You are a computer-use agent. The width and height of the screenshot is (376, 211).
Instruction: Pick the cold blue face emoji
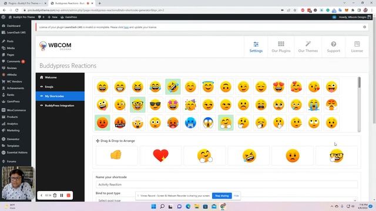(x=190, y=122)
